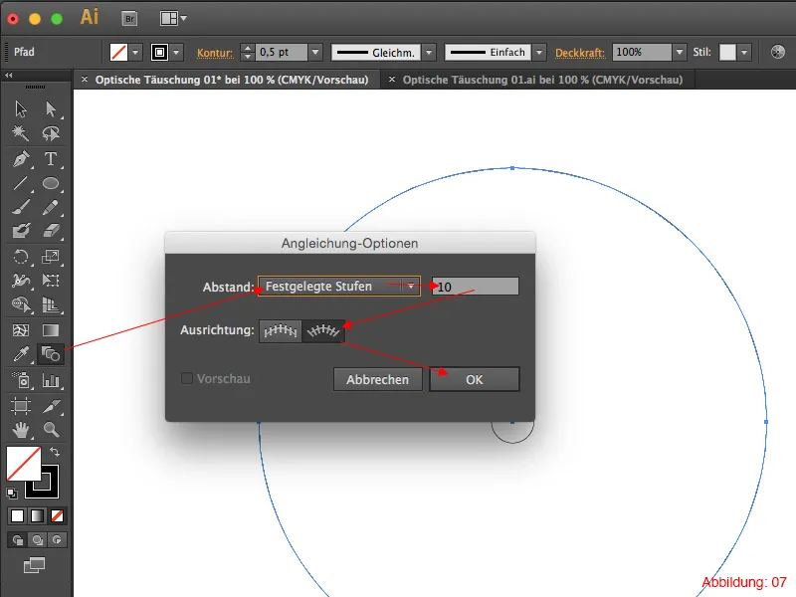Screen dimensions: 796x597
Task: Choose the Mesh tool
Action: (x=21, y=330)
